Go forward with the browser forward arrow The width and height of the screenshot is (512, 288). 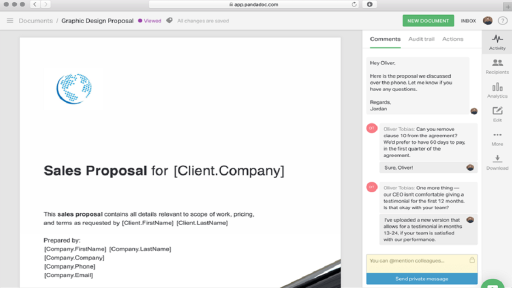point(45,4)
